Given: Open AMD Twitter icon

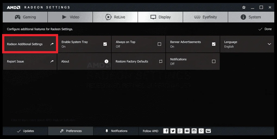Looking at the screenshot, I should click(173, 131).
